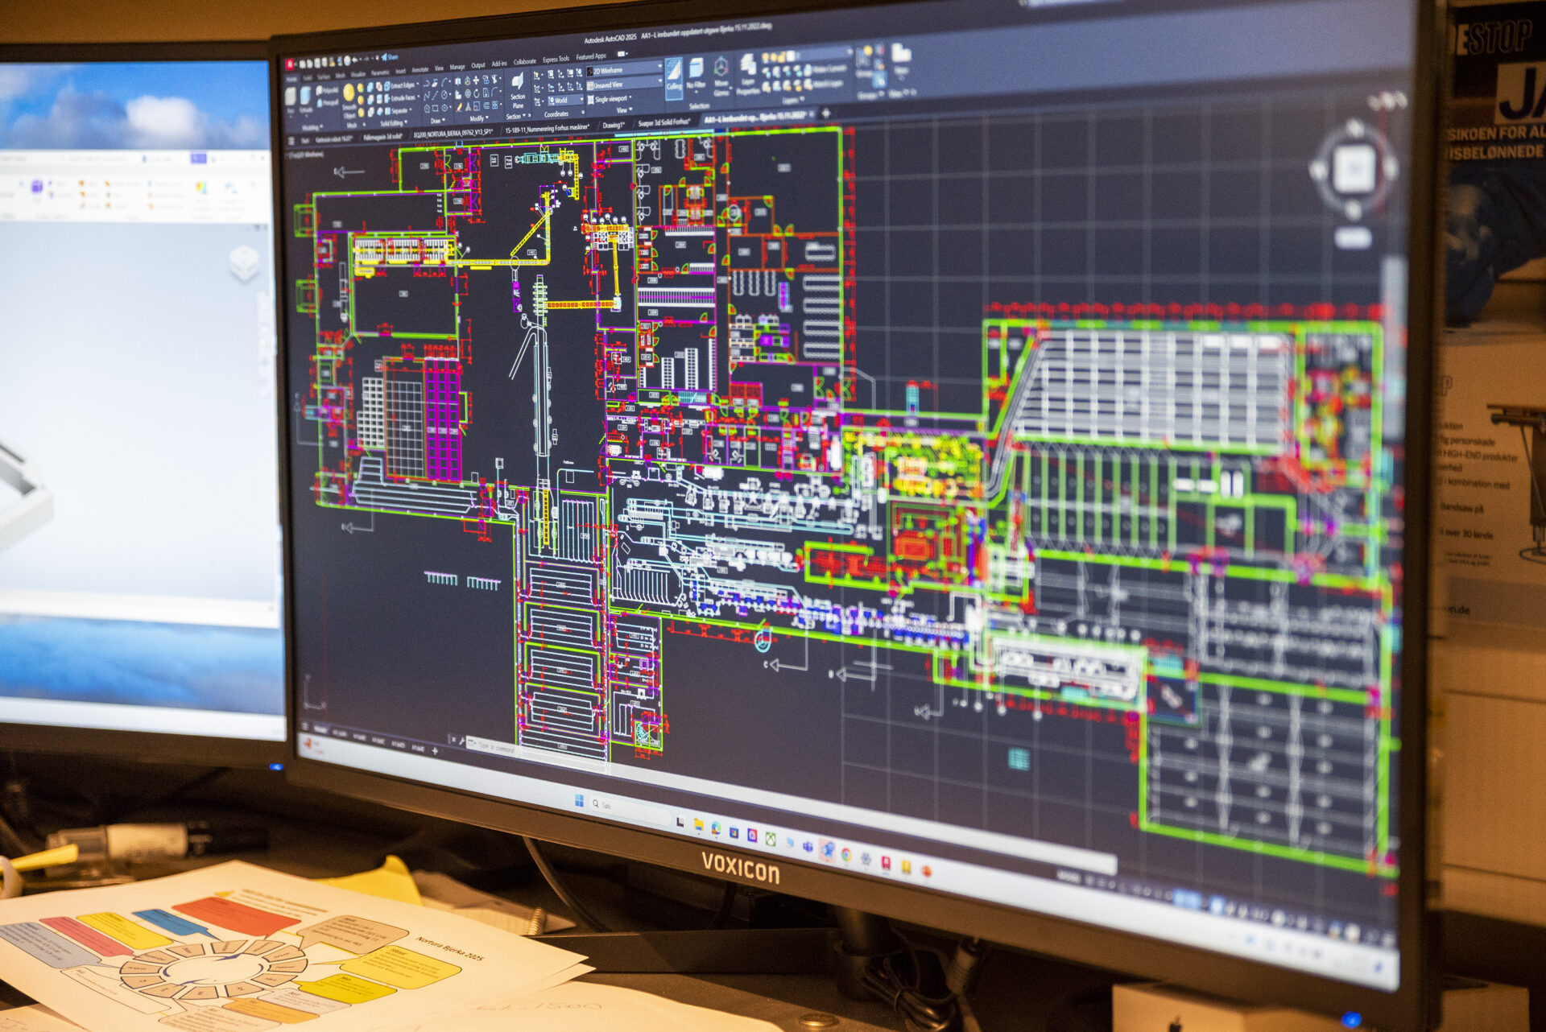Add a new layout with plus button
The height and width of the screenshot is (1032, 1546).
435,751
